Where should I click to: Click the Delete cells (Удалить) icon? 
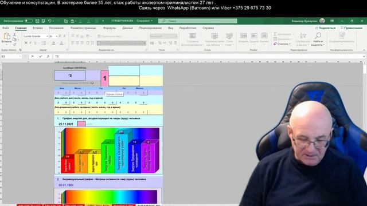point(254,35)
